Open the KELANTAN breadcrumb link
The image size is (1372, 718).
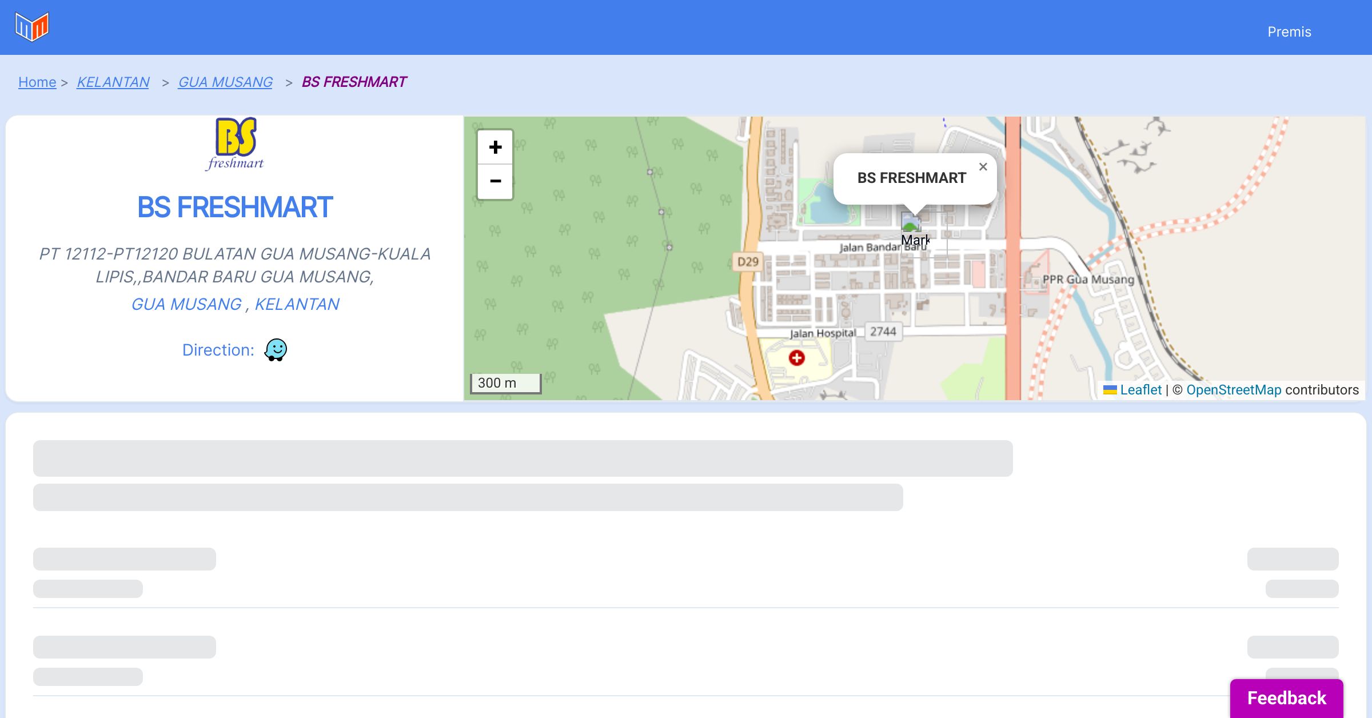(113, 82)
